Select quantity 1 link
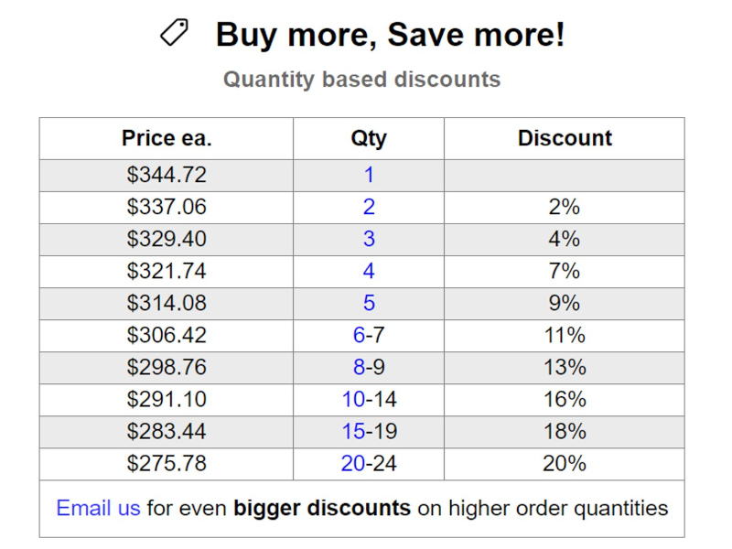This screenshot has width=732, height=549. (x=369, y=175)
